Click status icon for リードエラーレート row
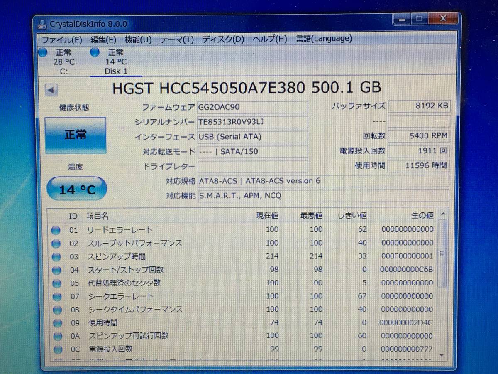This screenshot has height=374, width=498. coord(56,230)
